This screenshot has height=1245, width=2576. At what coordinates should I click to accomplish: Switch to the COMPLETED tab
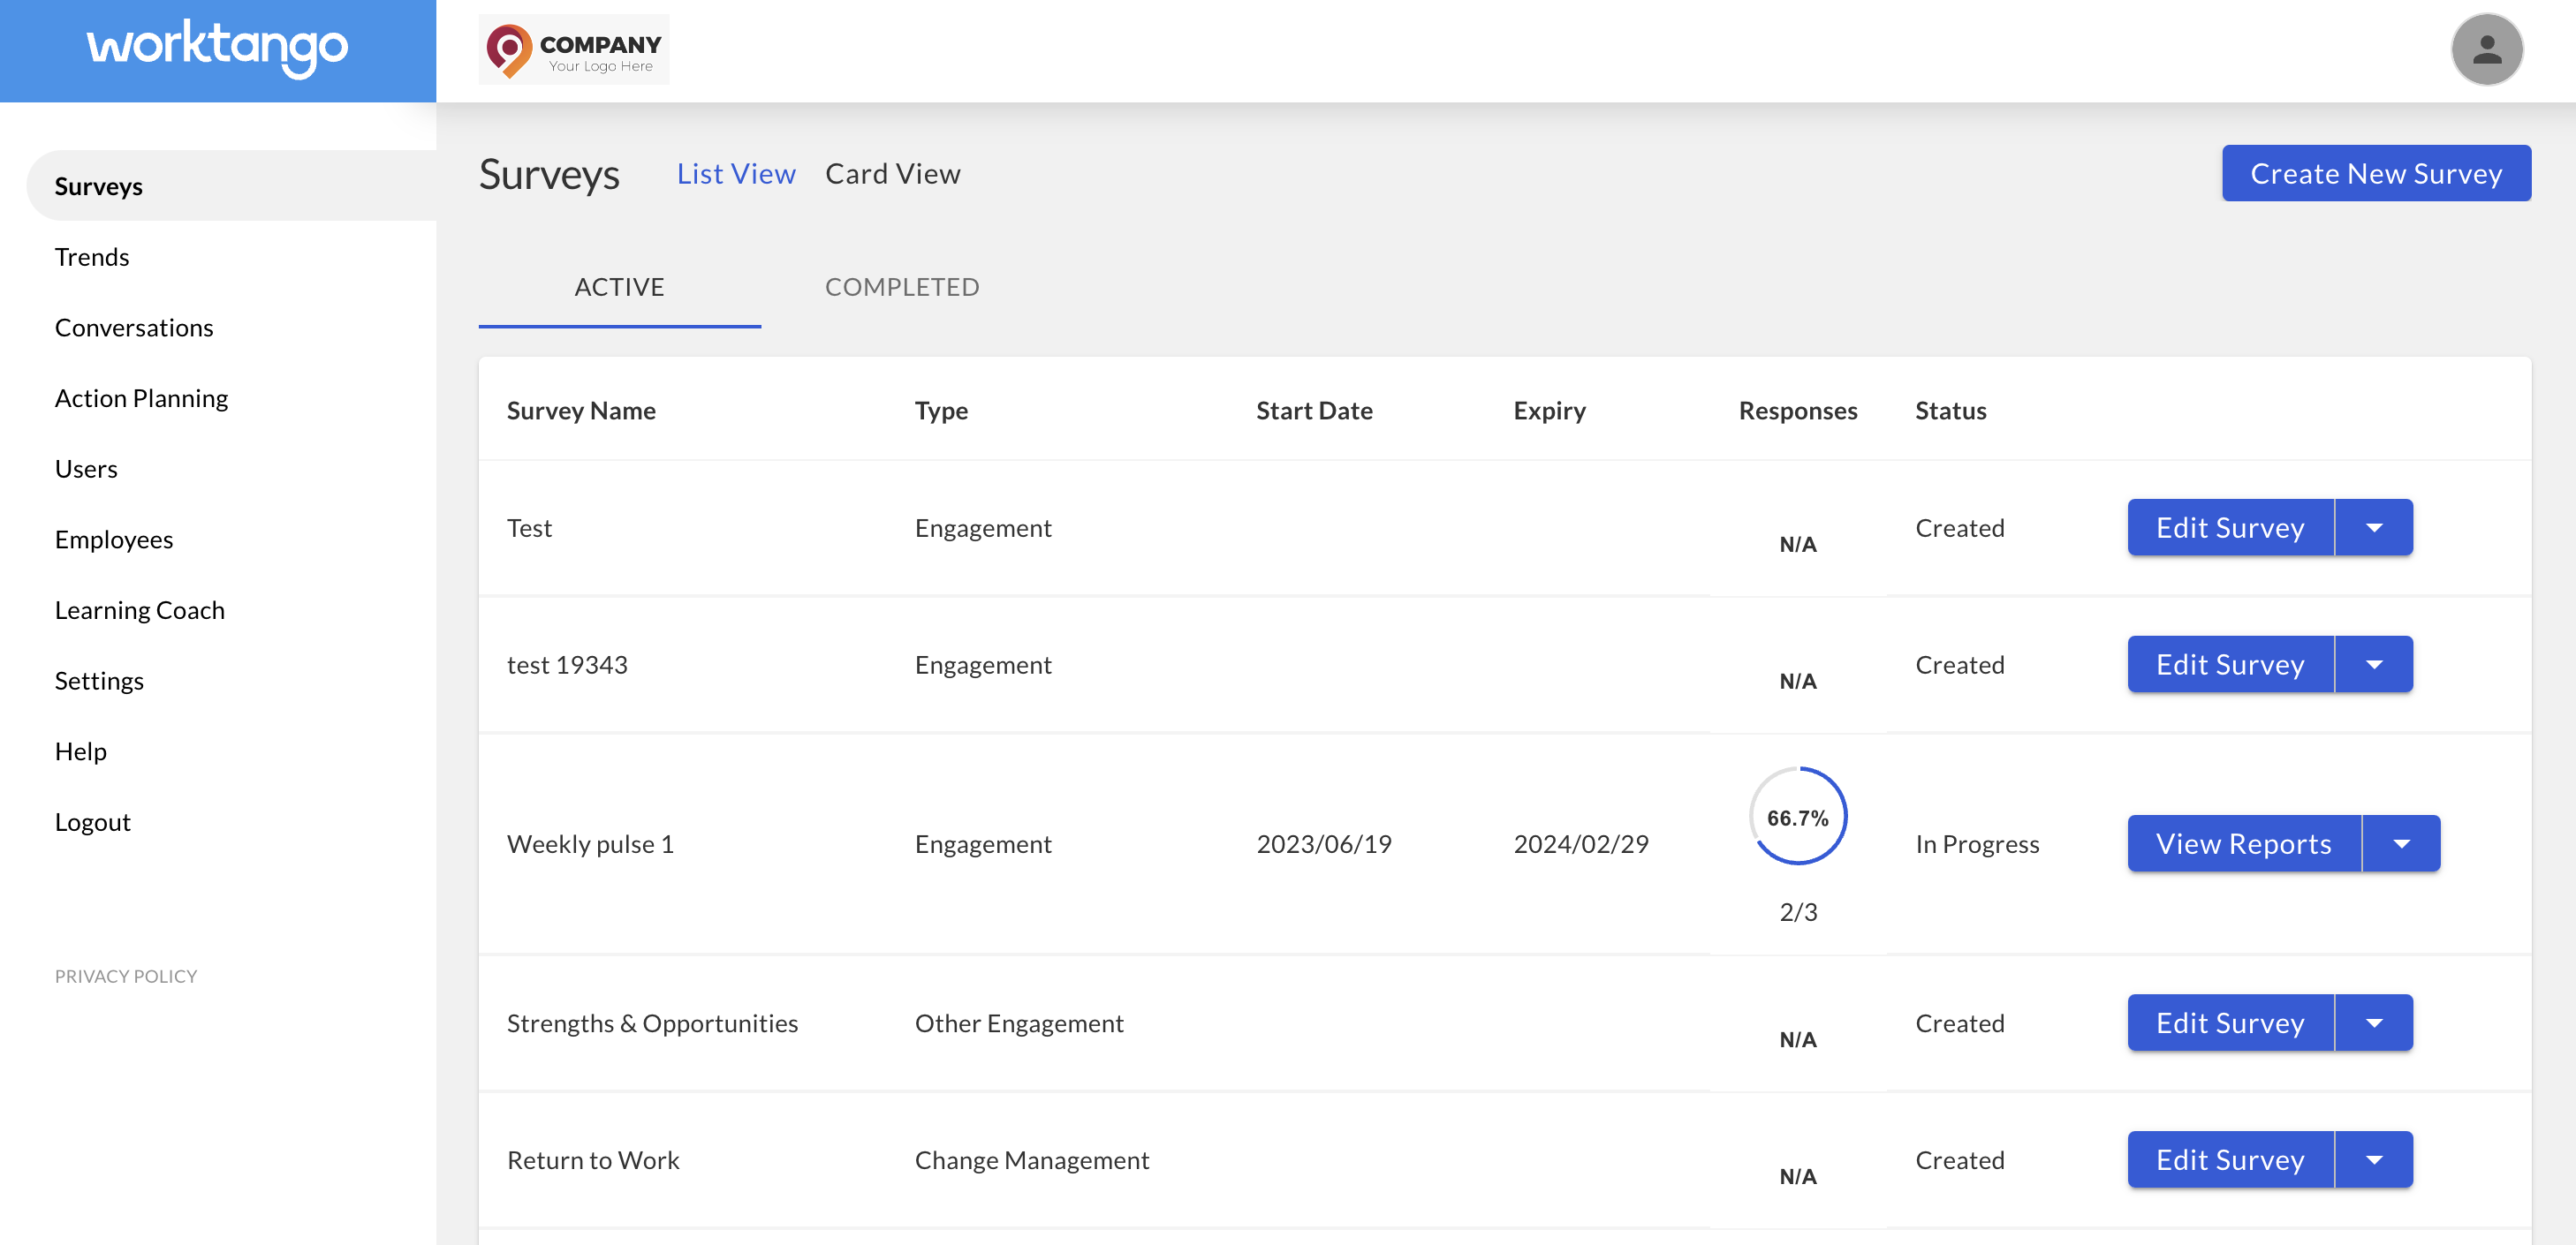point(901,287)
